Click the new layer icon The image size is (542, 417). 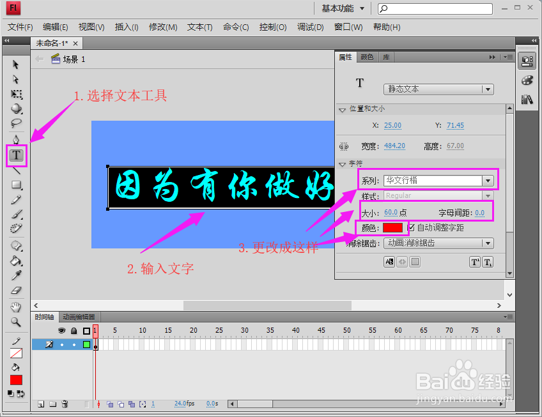41,404
